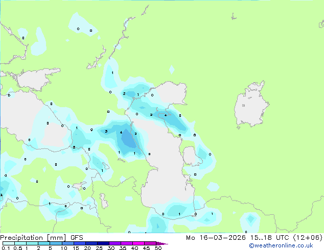This screenshot has height=250, width=324.
Task: Click the '15' legend scale label
Action: [76, 248]
